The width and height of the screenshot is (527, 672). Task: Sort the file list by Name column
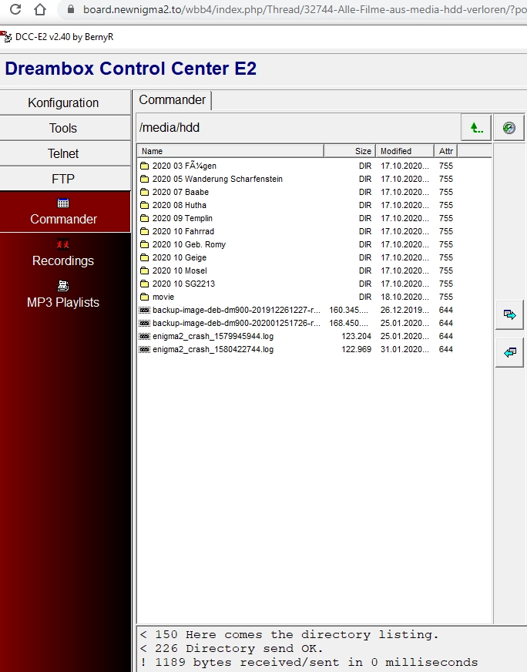point(230,151)
